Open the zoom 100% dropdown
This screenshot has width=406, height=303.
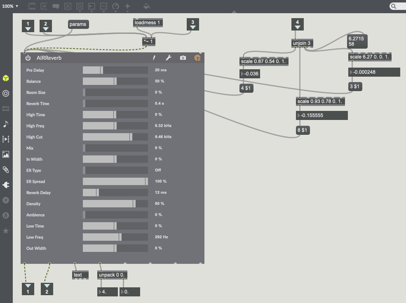pyautogui.click(x=10, y=6)
